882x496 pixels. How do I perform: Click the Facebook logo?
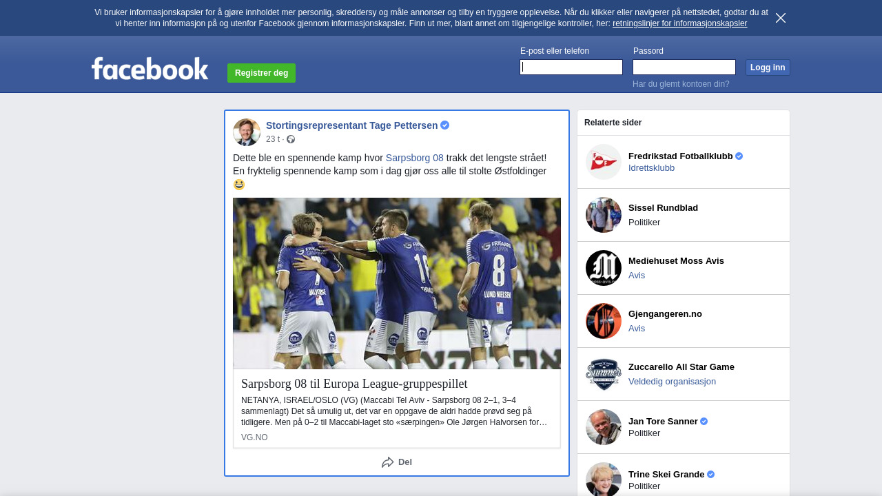point(150,69)
